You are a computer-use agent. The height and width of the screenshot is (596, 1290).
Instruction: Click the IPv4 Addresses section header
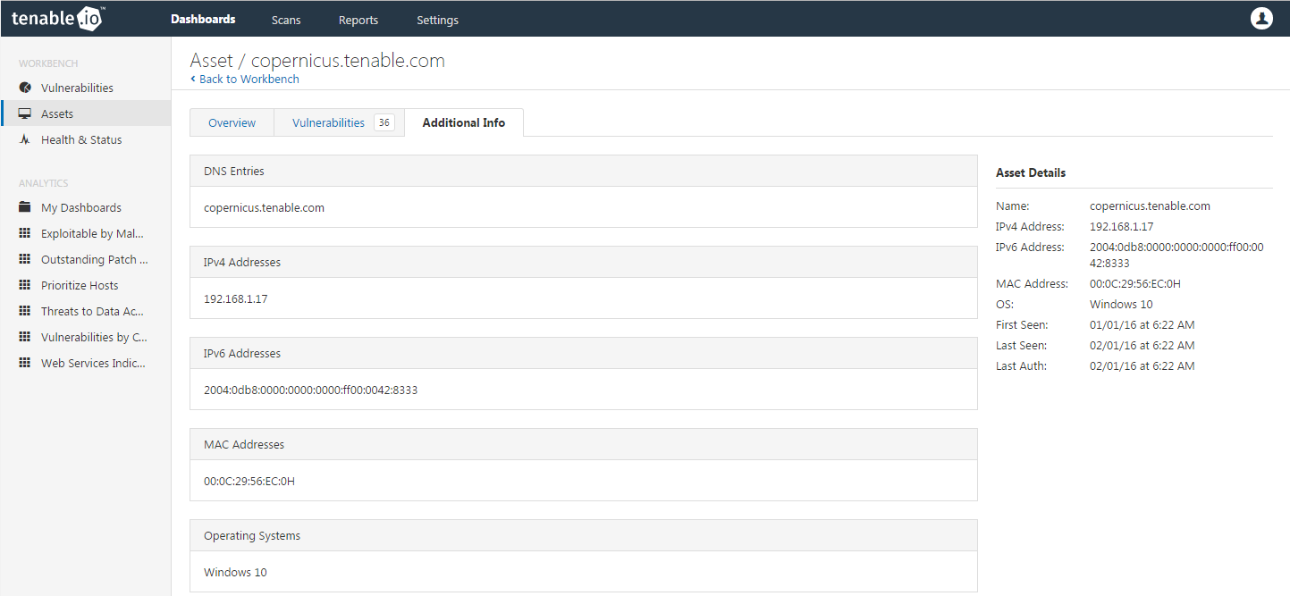point(584,262)
